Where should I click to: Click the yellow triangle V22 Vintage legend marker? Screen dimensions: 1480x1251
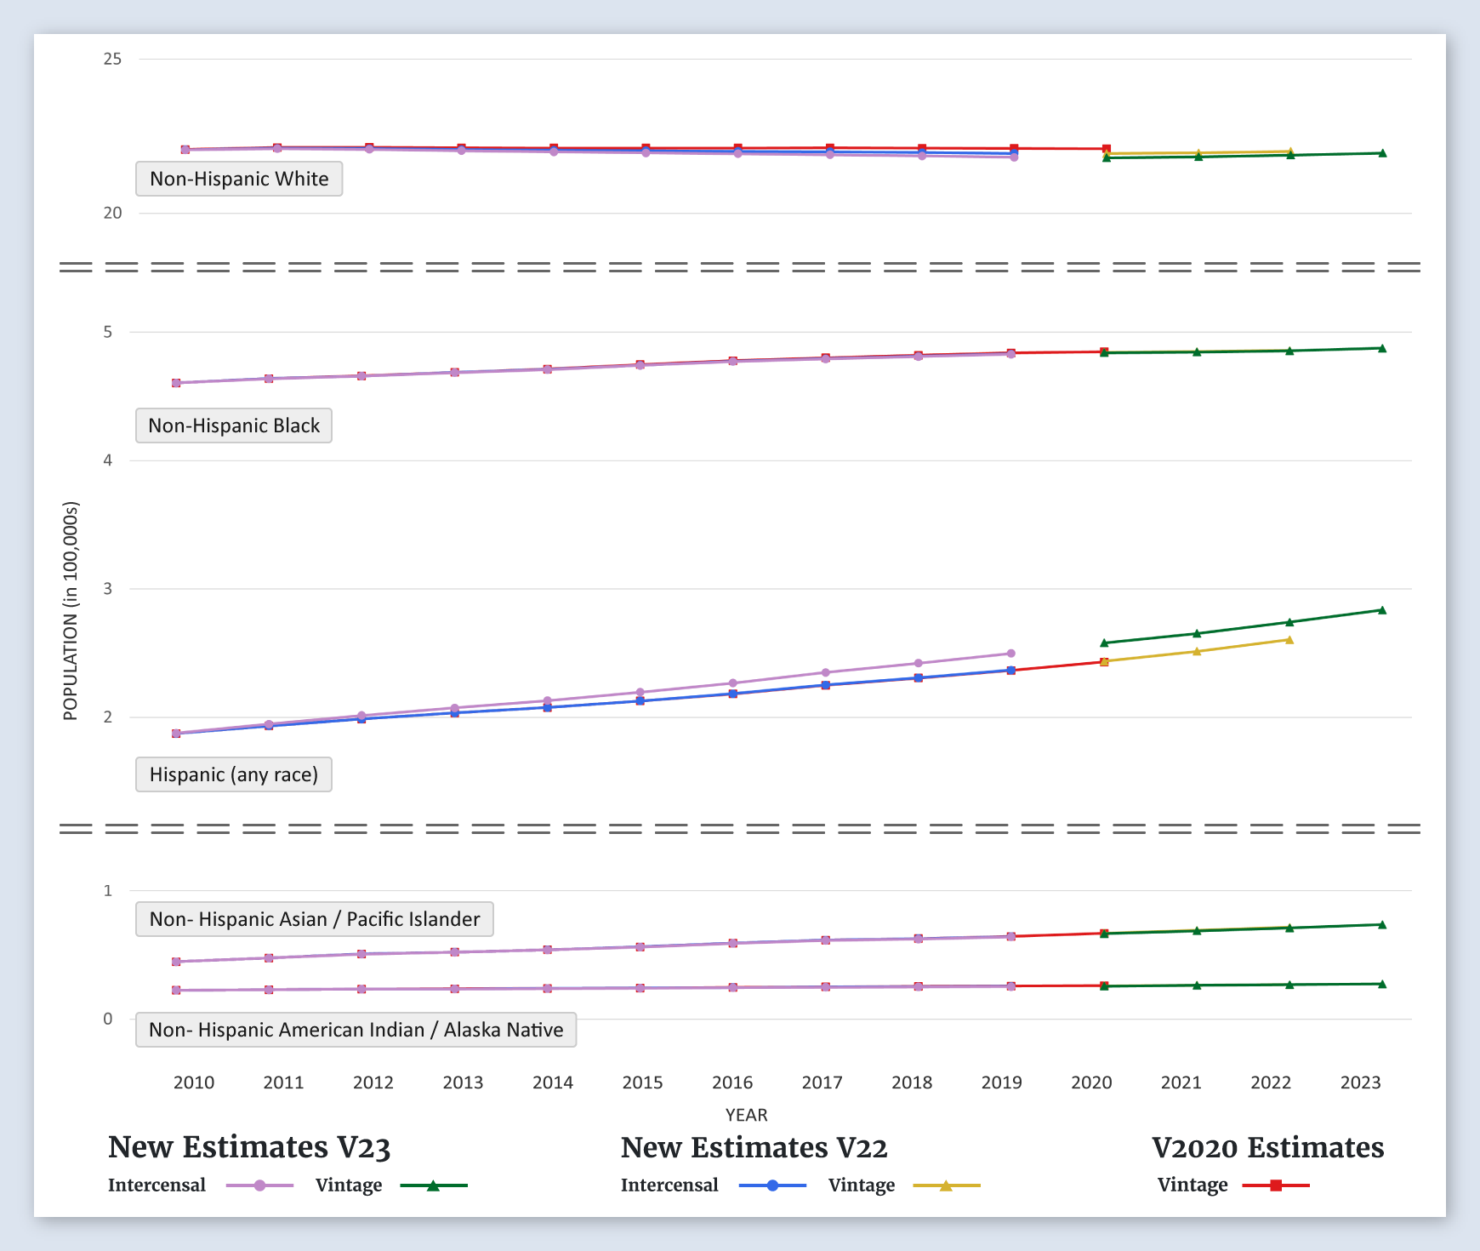point(946,1185)
